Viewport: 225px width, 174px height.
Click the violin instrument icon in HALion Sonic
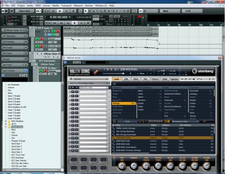(96, 71)
